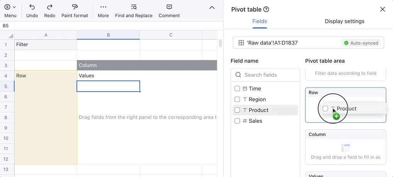Click the data range grid icon
The image size is (393, 177).
(x=241, y=43)
